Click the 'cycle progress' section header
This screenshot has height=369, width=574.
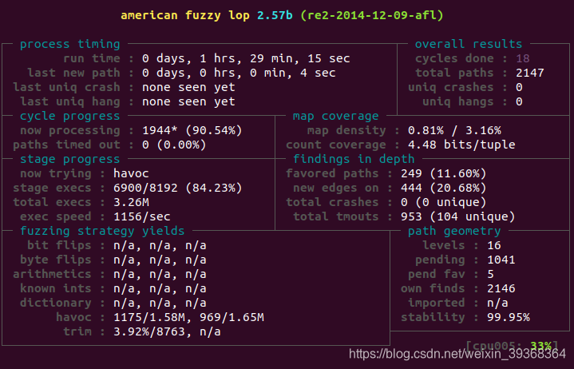click(70, 116)
